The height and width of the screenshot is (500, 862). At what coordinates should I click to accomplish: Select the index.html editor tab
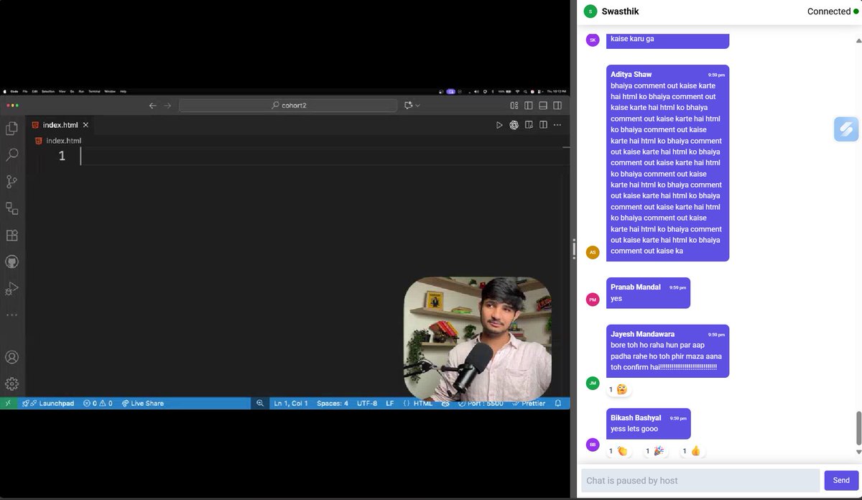(60, 125)
